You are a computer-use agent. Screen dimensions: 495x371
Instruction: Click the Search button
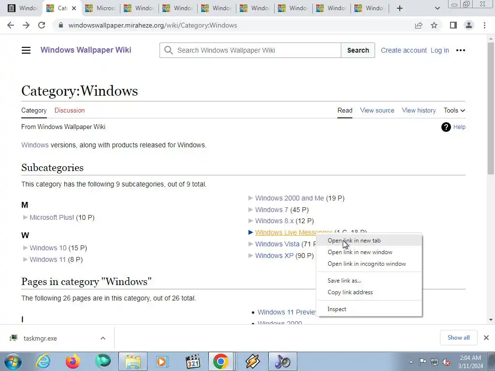tap(358, 50)
